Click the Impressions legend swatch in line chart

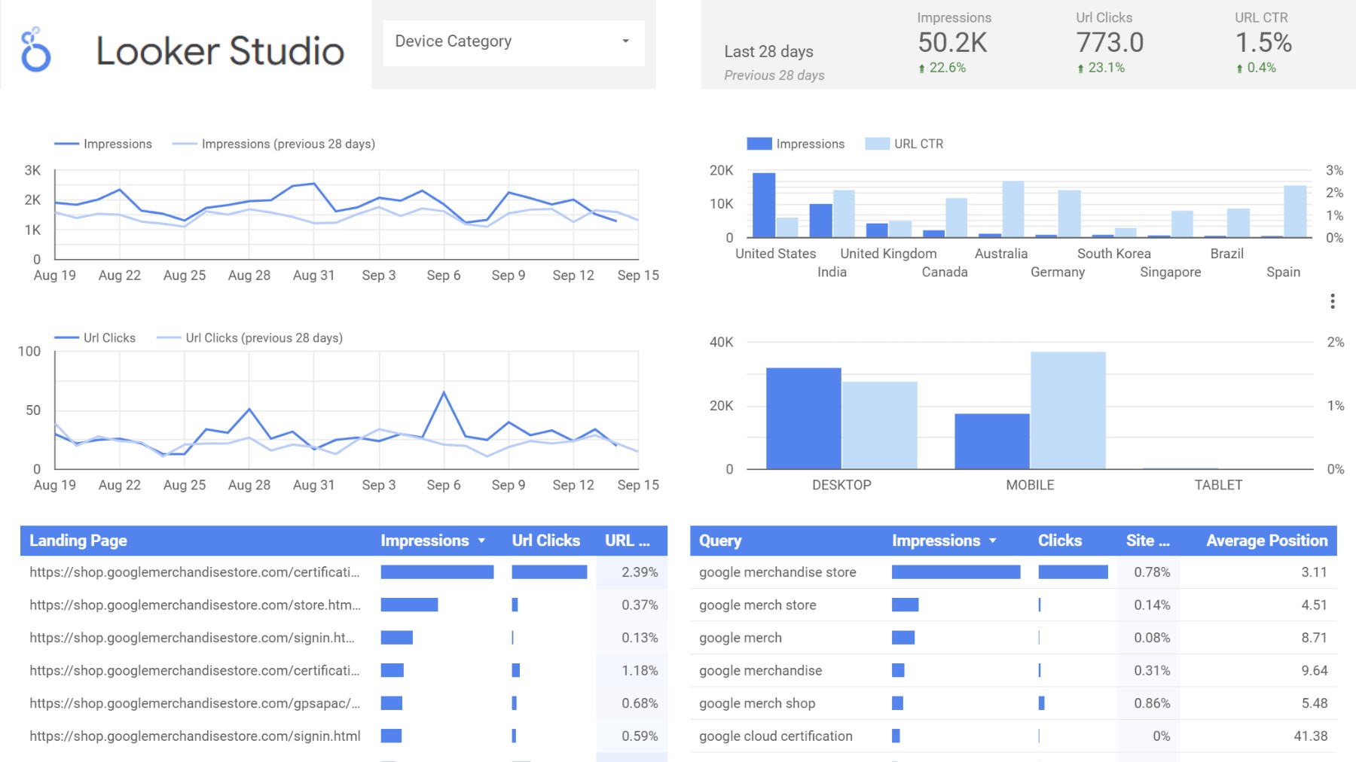[x=66, y=144]
